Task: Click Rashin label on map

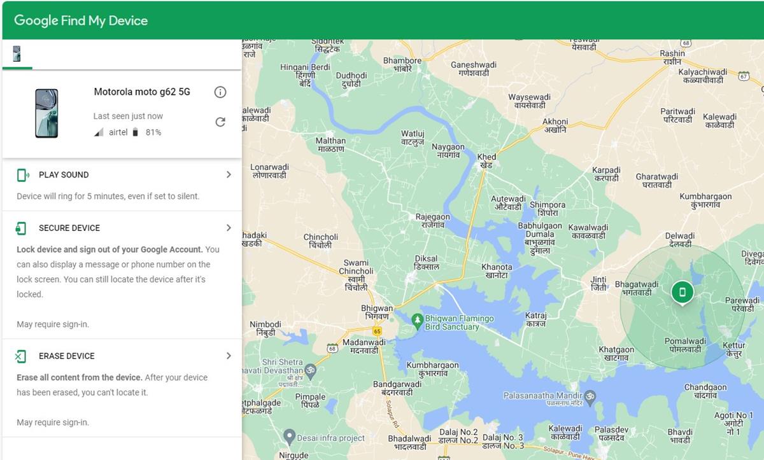Action: (x=672, y=57)
